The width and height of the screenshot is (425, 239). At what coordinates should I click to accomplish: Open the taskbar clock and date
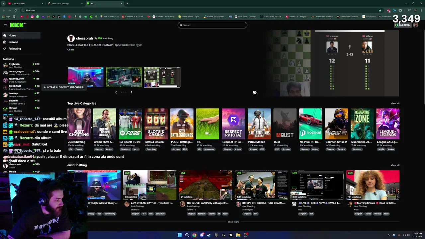click(x=417, y=235)
